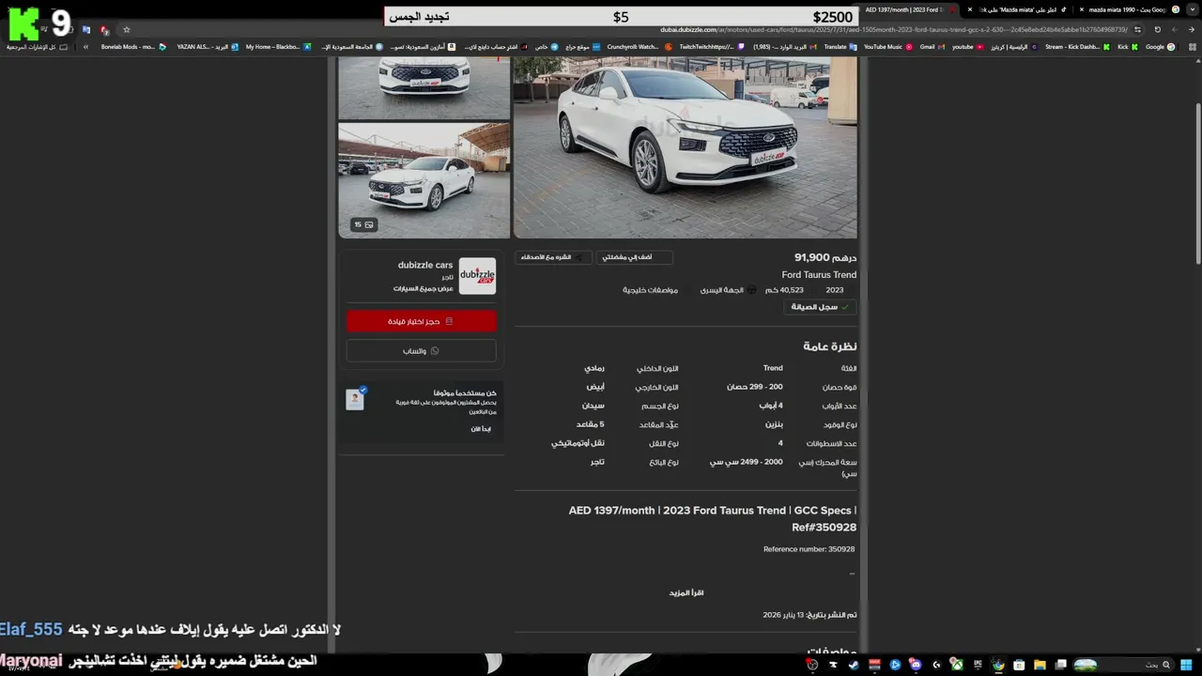Open Discord from the taskbar
Image resolution: width=1202 pixels, height=676 pixels.
click(916, 665)
